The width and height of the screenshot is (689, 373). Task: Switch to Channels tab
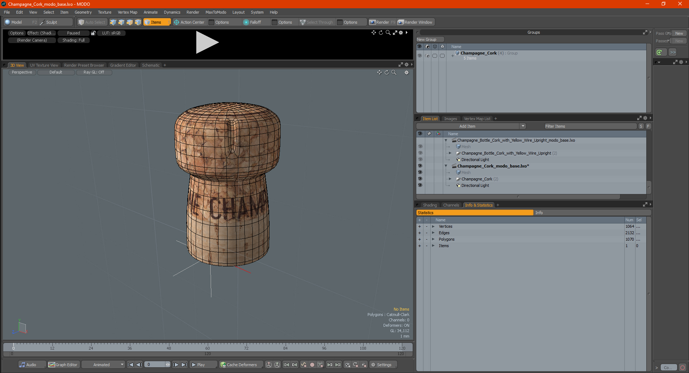[451, 205]
